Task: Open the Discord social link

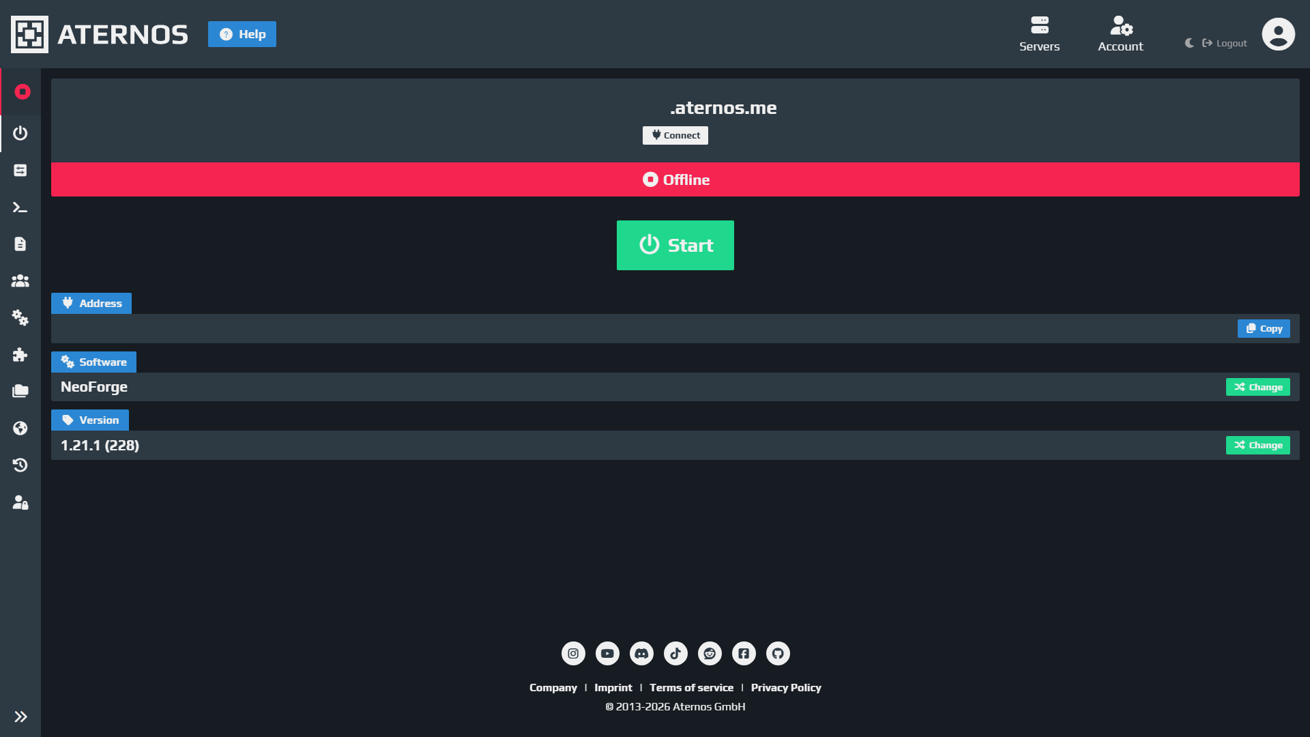Action: [x=641, y=653]
